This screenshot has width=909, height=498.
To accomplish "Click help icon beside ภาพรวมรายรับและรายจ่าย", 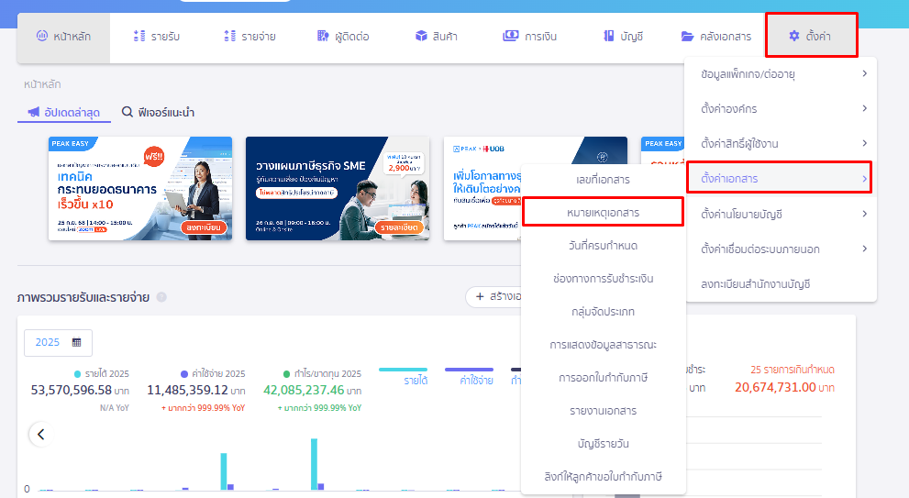I will click(x=161, y=297).
